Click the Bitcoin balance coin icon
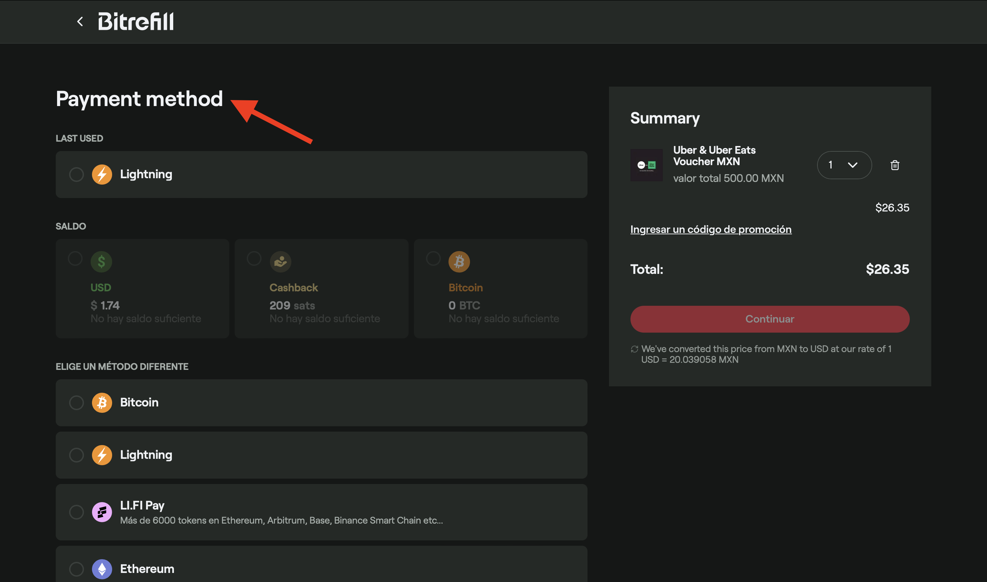Screen dimensions: 987x582 459,261
